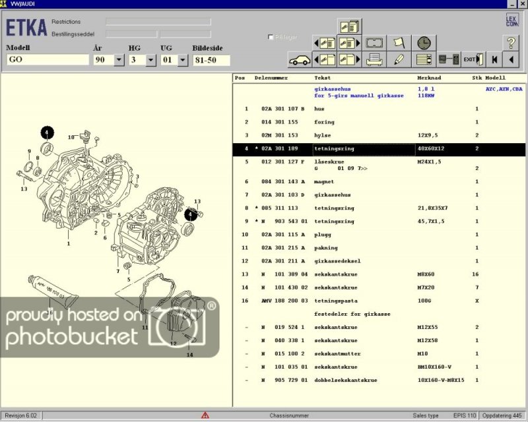Open the HG main group dropdown

tap(150, 60)
